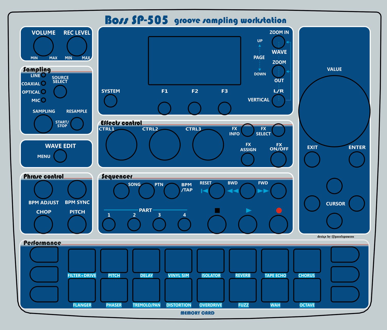This screenshot has width=387, height=330.
Task: Engage BPM SYNC in Phrase control
Action: pyautogui.click(x=77, y=189)
